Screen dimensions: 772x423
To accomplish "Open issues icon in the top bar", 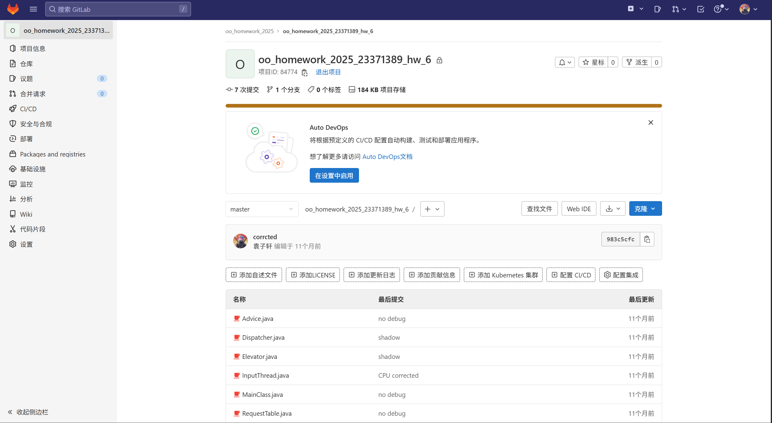I will 657,9.
